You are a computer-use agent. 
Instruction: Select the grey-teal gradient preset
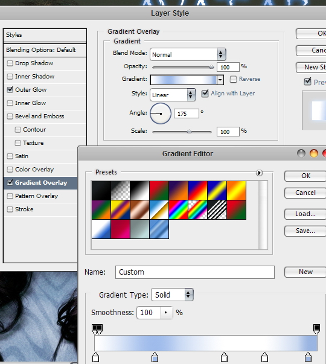tap(139, 229)
